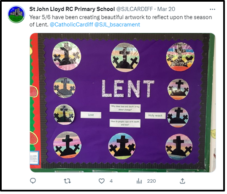The image size is (227, 194).
Task: Click the St John Lloyd RC Primary School name
Action: (72, 9)
